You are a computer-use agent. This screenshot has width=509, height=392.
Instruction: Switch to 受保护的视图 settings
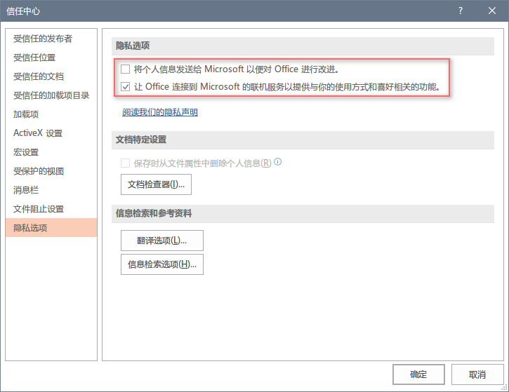pos(39,171)
